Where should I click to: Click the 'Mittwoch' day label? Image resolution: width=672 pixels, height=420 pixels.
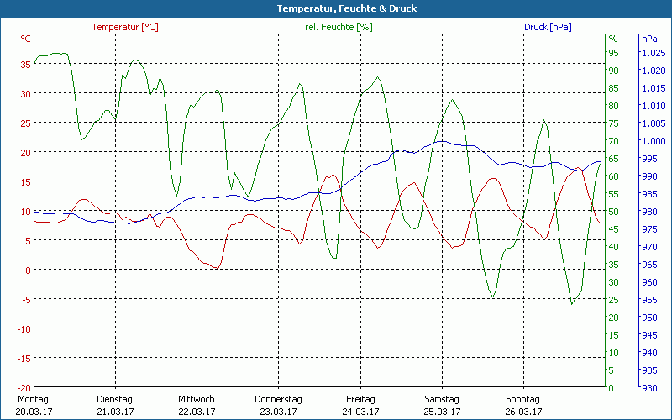click(x=197, y=399)
